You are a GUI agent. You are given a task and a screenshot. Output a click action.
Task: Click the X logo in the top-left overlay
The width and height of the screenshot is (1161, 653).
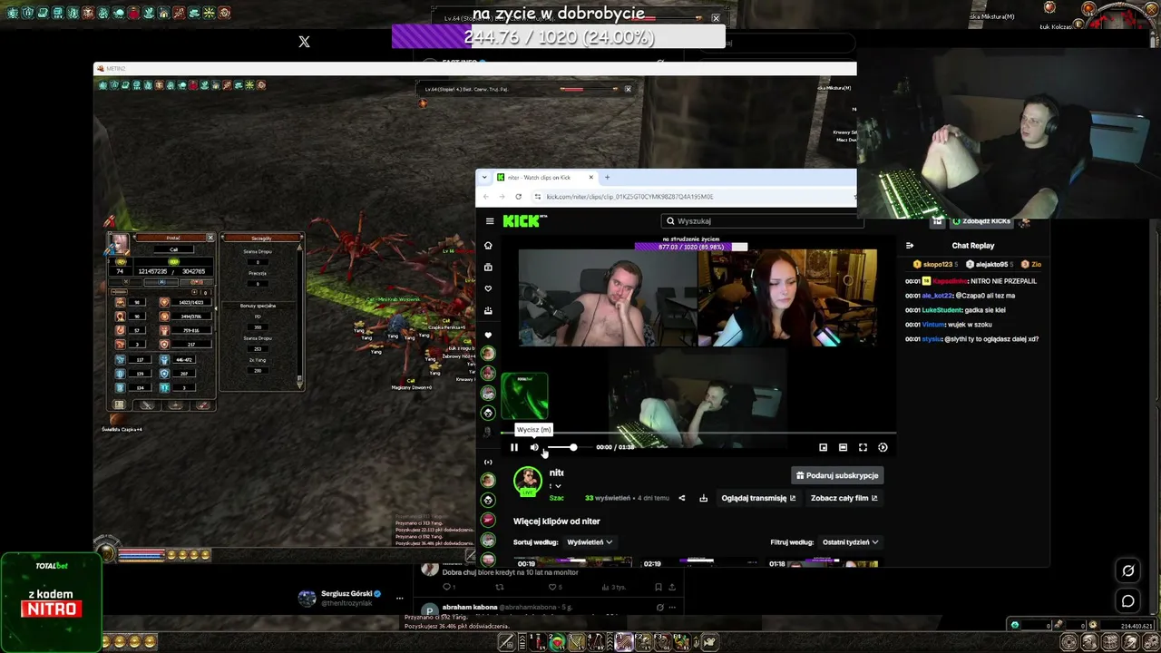pos(304,42)
